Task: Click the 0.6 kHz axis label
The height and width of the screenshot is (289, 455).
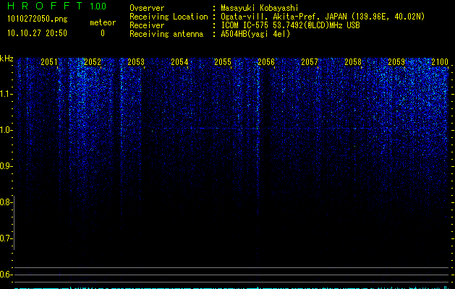Action: click(x=6, y=275)
